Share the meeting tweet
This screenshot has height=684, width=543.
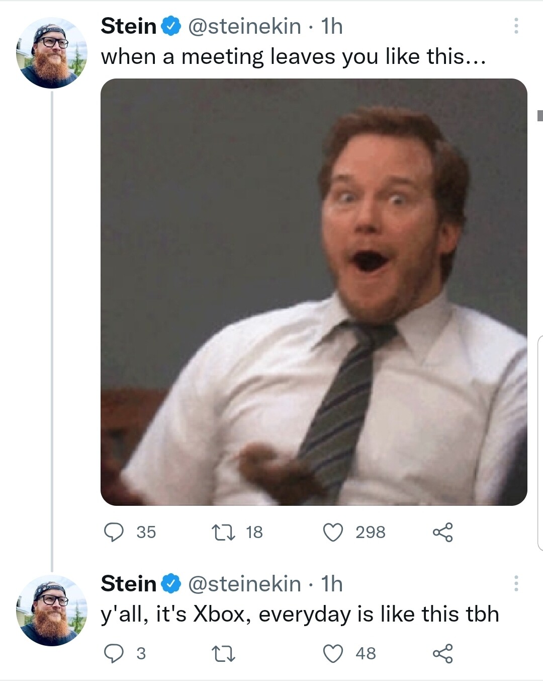pyautogui.click(x=442, y=532)
